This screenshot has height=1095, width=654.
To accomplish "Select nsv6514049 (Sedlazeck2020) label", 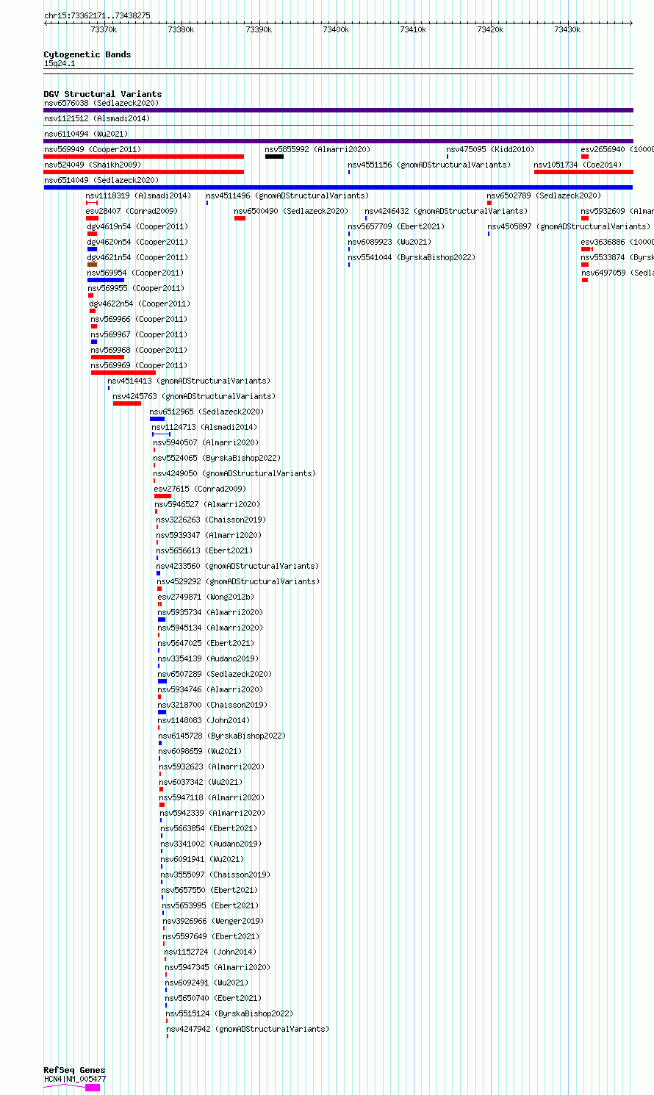I will [x=101, y=180].
